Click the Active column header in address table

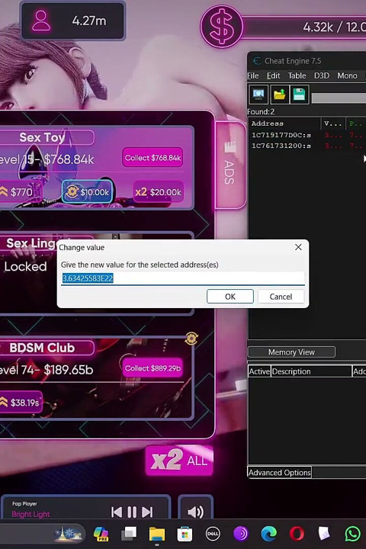click(259, 371)
